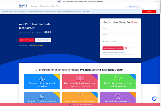
Task: Click the FREE highlighted text
Action: [48, 33]
